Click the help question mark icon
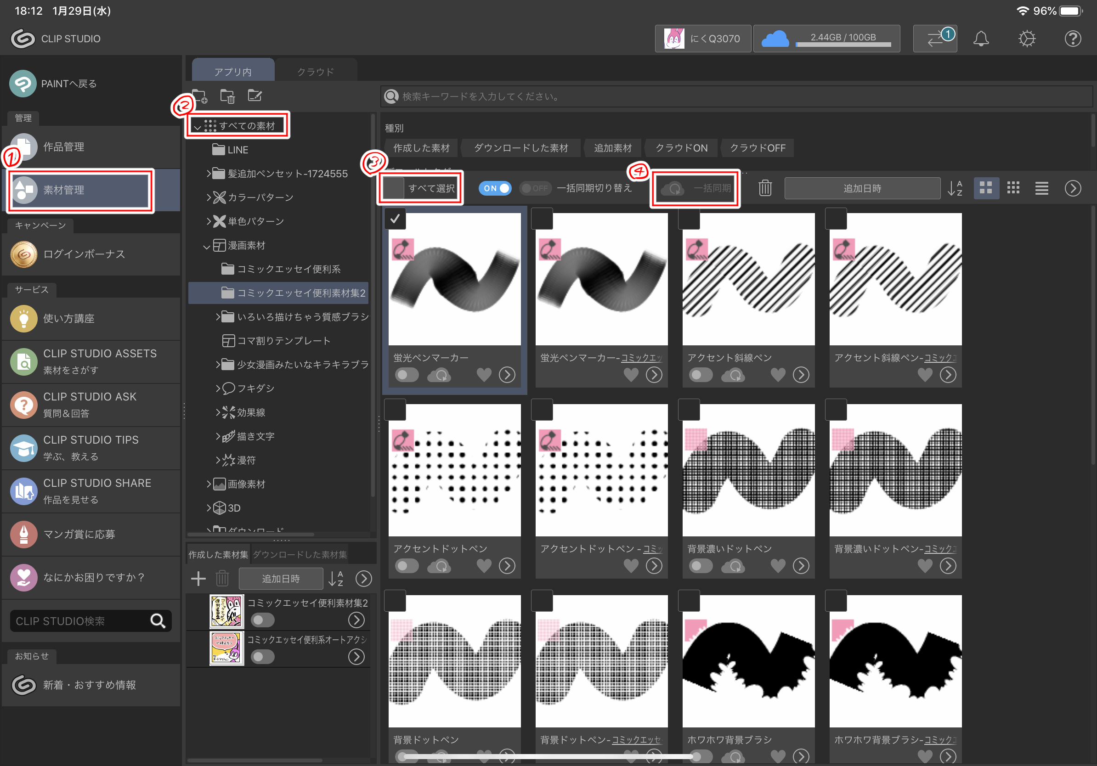The height and width of the screenshot is (766, 1097). point(1072,39)
